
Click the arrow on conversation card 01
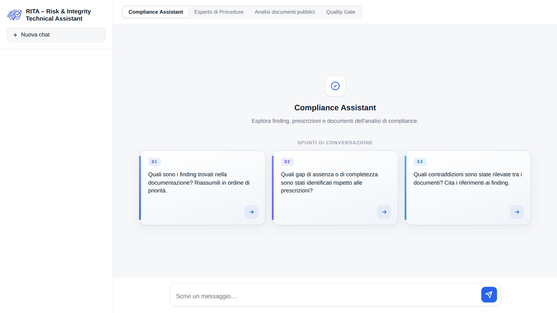point(251,212)
